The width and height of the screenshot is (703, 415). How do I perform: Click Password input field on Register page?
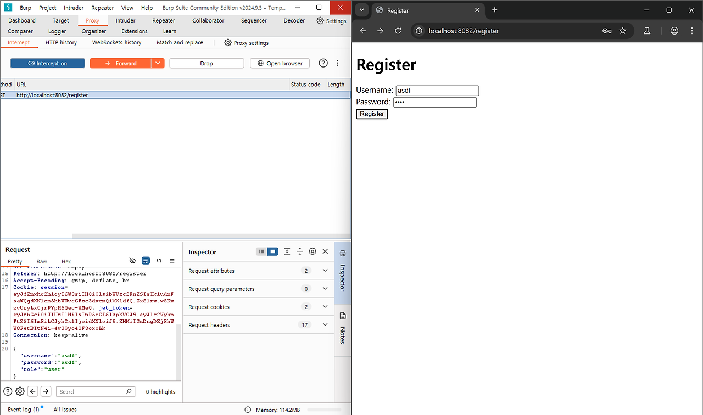(x=434, y=102)
